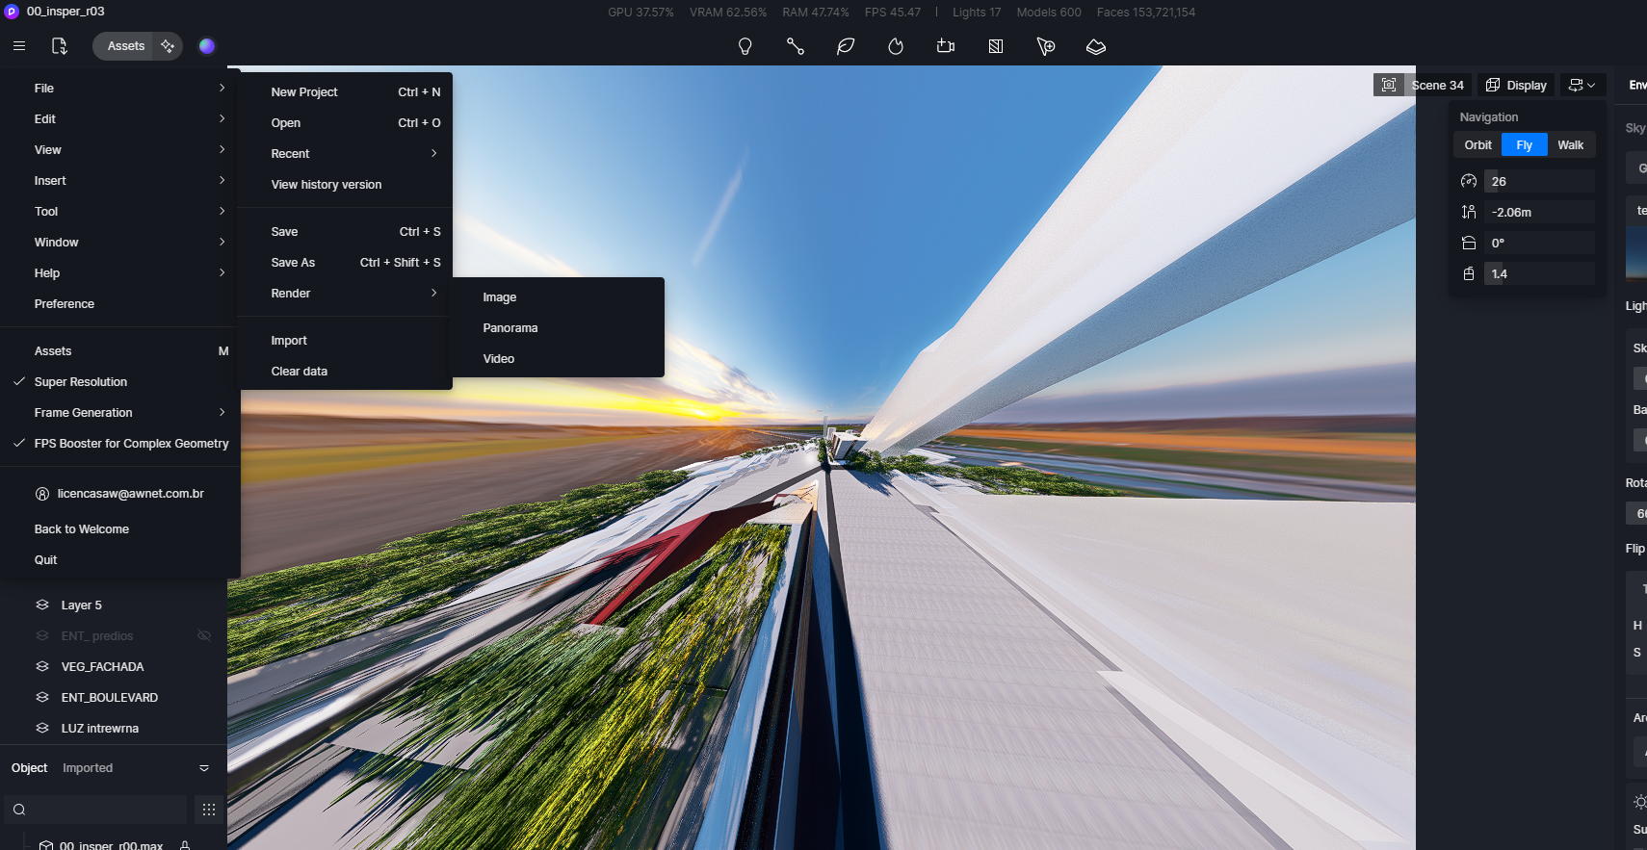Select the light bulb lighting tool
The width and height of the screenshot is (1647, 850).
click(x=745, y=46)
